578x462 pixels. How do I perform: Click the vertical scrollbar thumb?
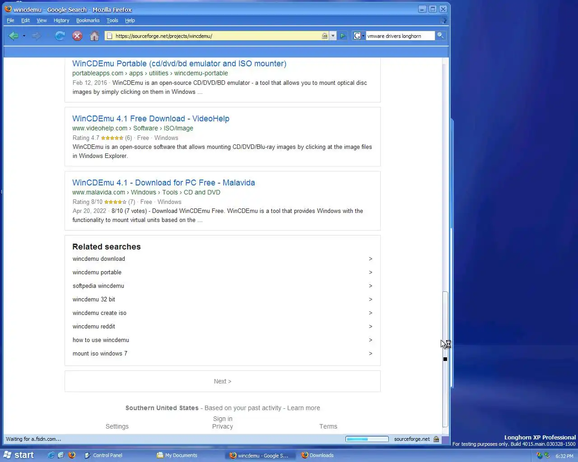(x=445, y=359)
